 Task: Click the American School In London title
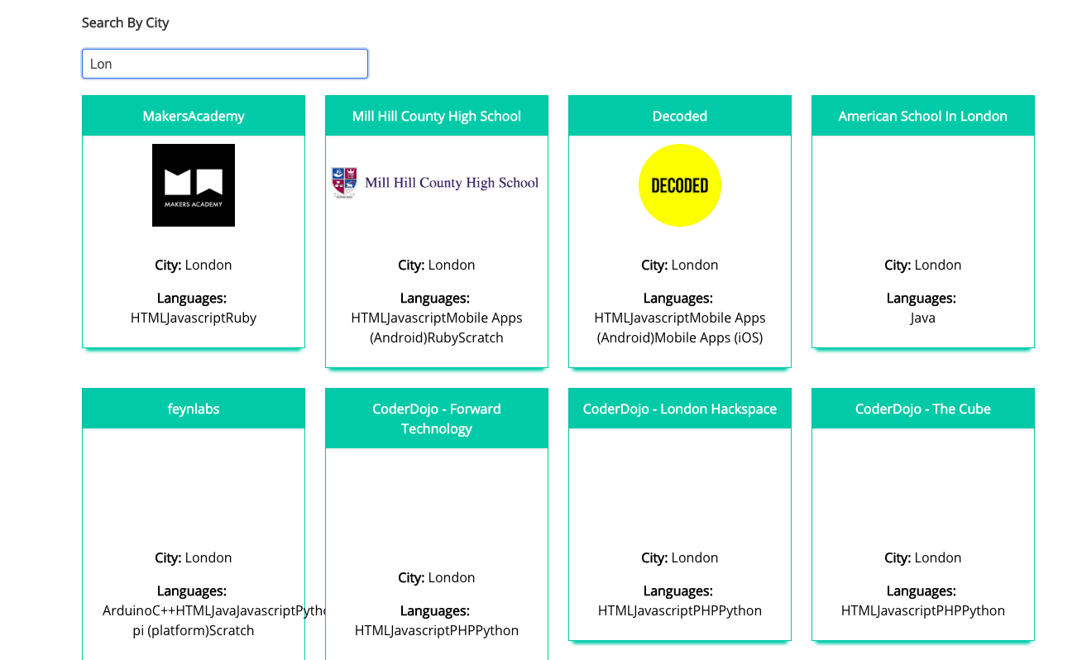tap(923, 116)
